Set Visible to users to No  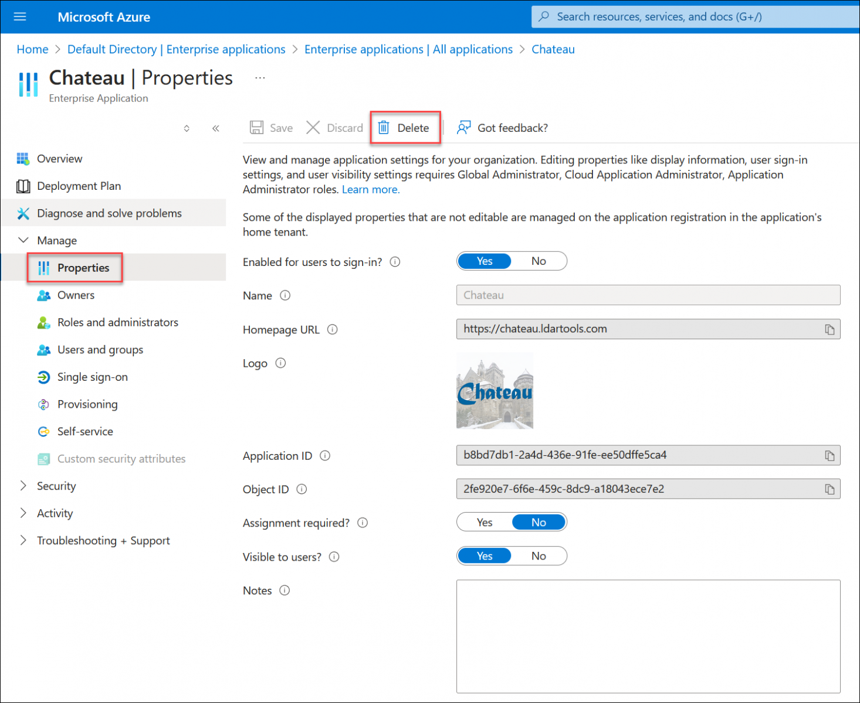click(539, 556)
